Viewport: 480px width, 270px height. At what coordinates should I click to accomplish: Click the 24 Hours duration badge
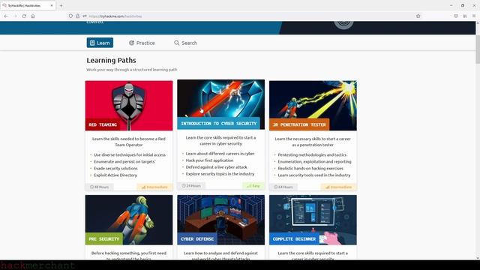click(x=191, y=185)
